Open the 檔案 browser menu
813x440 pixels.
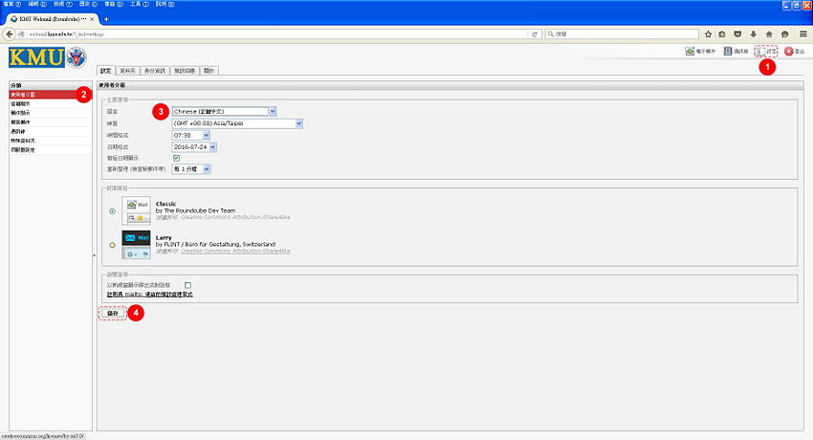[x=11, y=4]
